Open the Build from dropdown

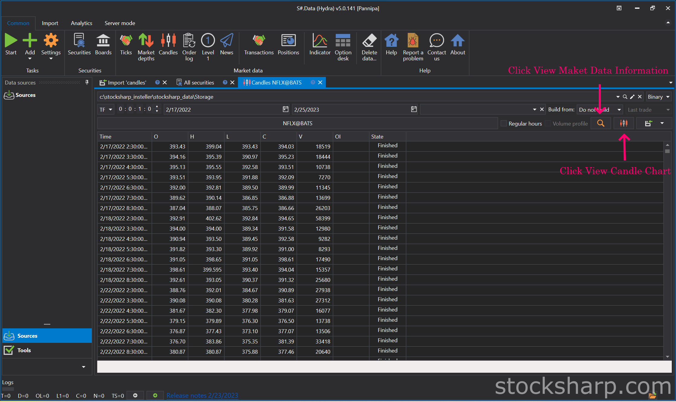pos(600,110)
